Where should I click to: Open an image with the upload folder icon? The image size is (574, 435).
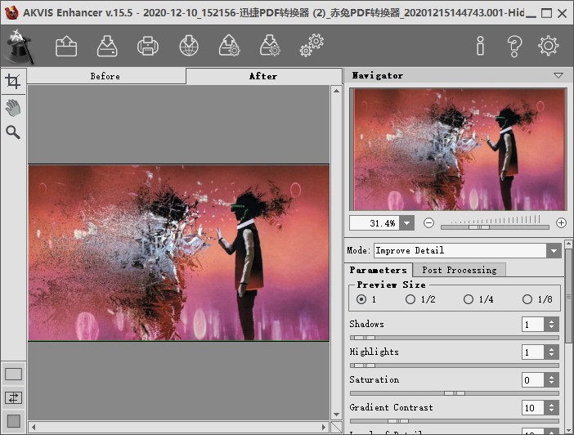(x=66, y=46)
